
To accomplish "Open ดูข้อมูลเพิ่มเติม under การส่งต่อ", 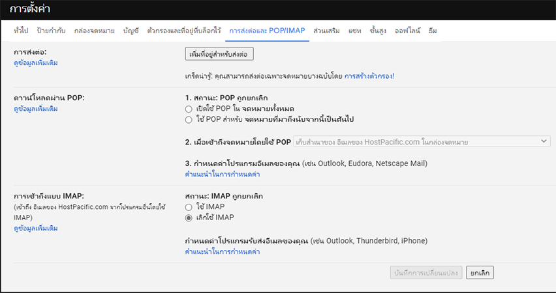I will pos(35,63).
